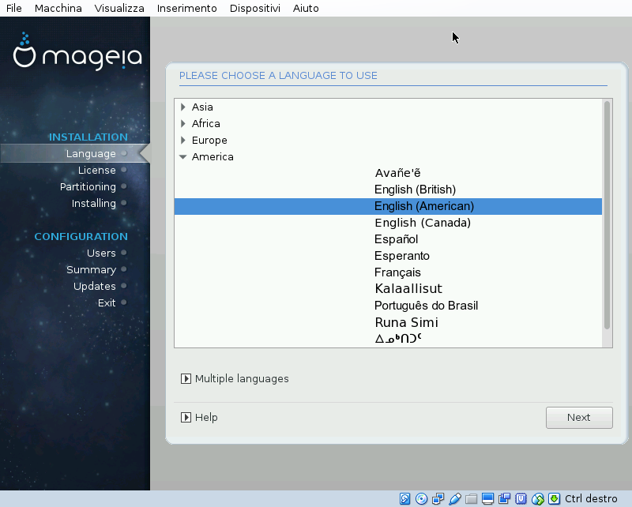Open the Aiuto menu

306,8
